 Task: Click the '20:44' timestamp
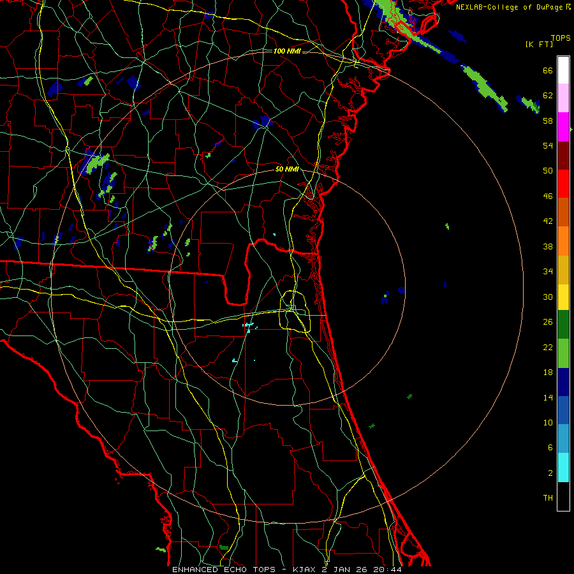[387, 570]
